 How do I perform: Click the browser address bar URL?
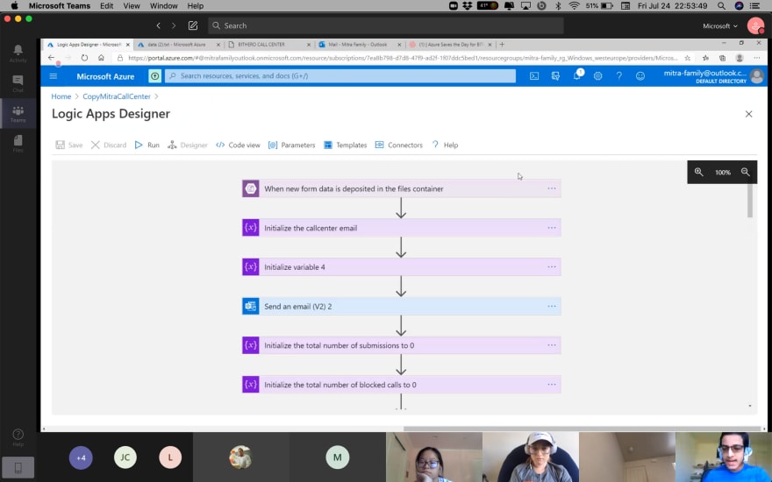click(401, 58)
